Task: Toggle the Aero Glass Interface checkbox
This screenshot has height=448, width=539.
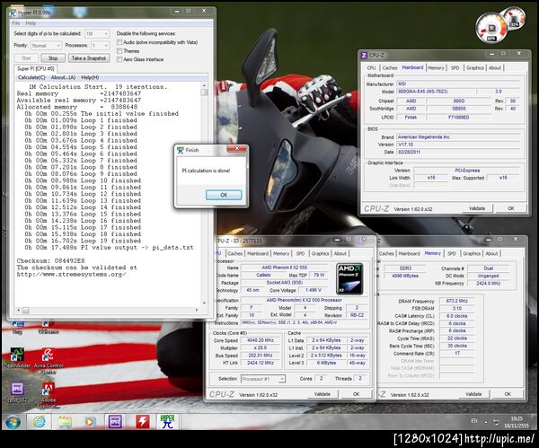Action: tap(119, 59)
